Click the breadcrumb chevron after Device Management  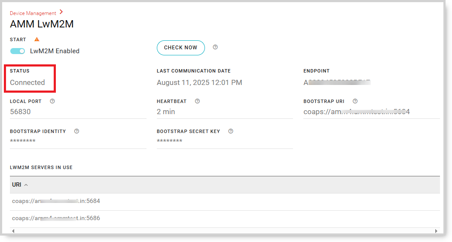(61, 12)
